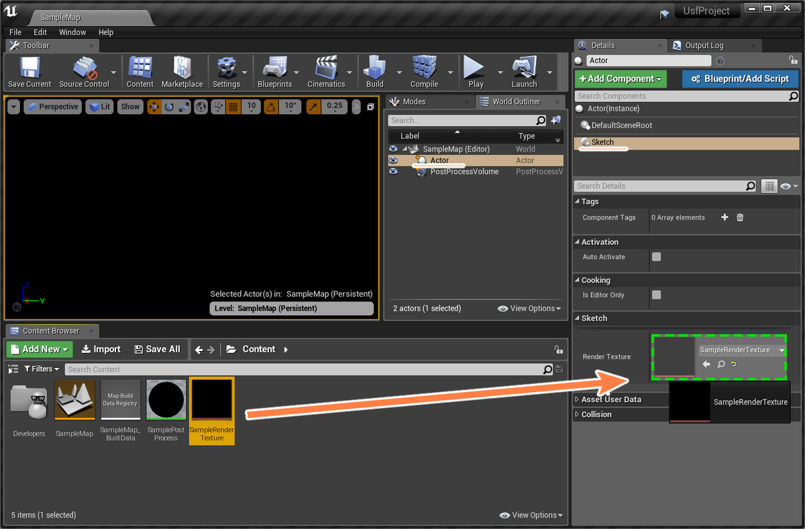Click the lock icon in Content Browser
Viewport: 805px width, 529px height.
557,350
